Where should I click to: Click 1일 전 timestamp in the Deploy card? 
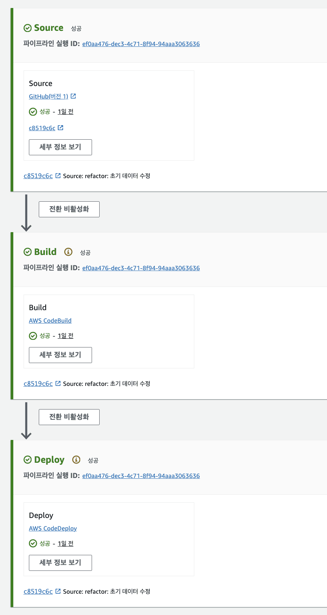point(65,543)
